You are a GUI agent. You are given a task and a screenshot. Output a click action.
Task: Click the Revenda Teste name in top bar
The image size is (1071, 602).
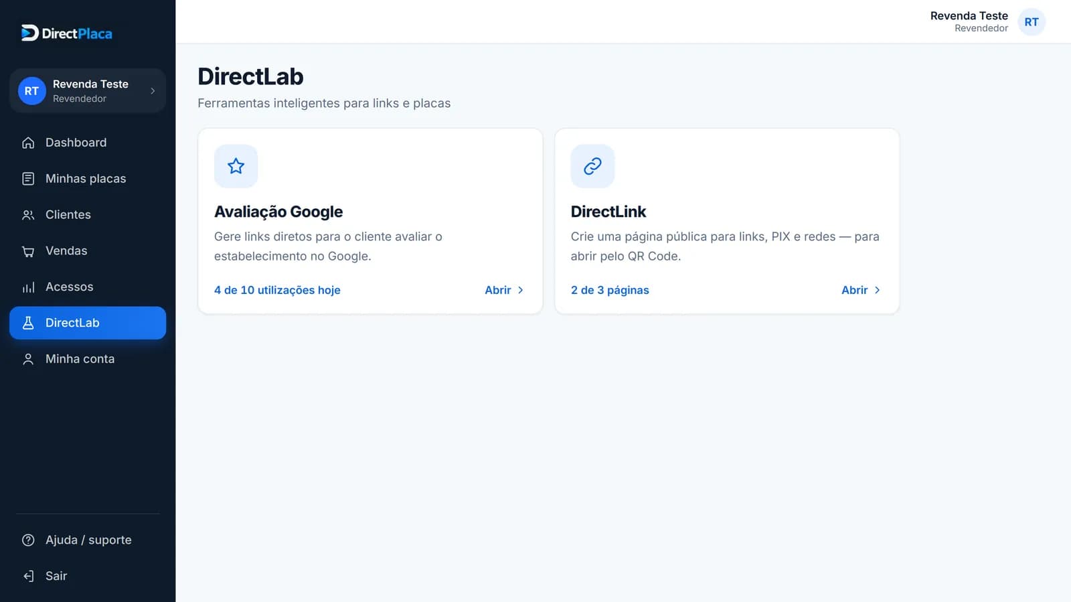pyautogui.click(x=969, y=15)
